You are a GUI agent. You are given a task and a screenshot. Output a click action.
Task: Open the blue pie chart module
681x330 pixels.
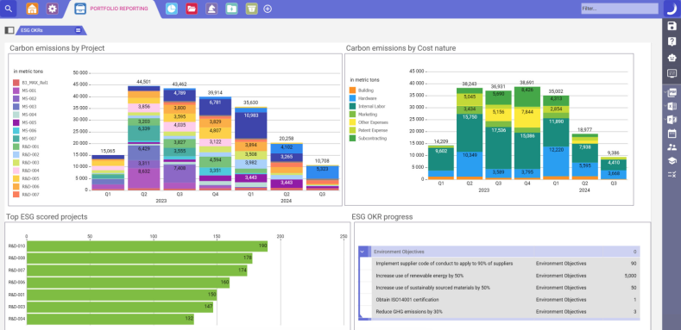point(172,9)
